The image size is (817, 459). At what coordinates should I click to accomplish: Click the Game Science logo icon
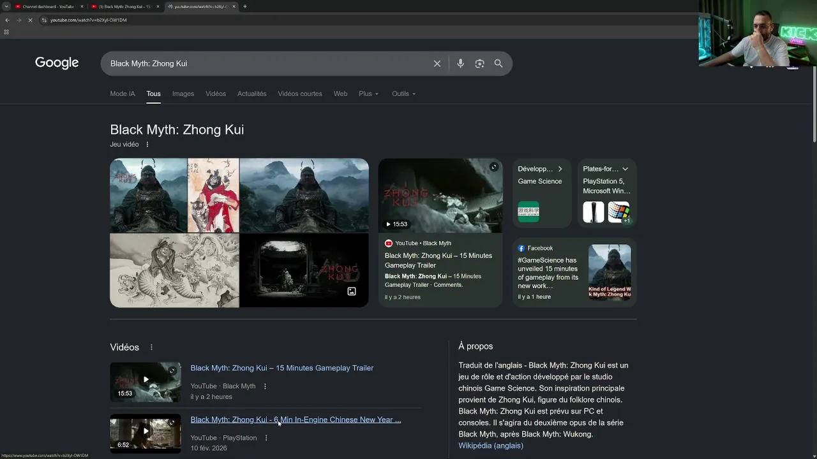point(528,212)
